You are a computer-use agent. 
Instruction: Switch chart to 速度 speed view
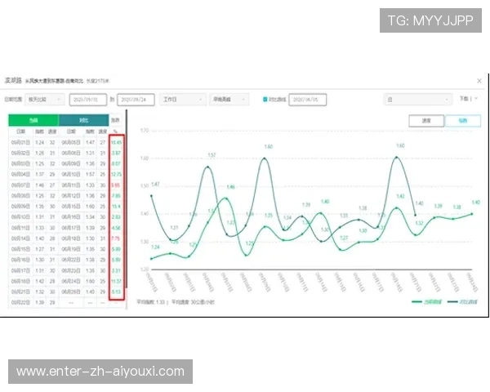pos(426,121)
